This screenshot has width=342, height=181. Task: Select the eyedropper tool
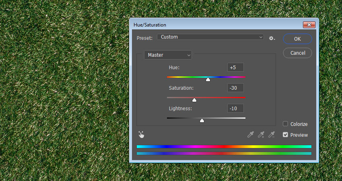click(251, 134)
